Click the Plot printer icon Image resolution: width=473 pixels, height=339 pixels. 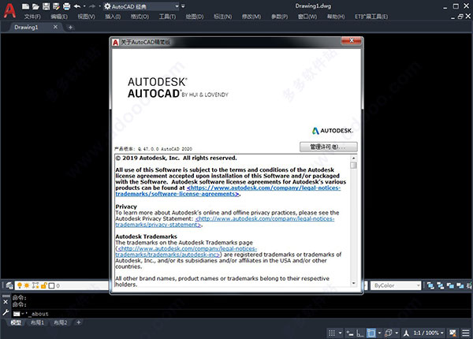pos(66,6)
